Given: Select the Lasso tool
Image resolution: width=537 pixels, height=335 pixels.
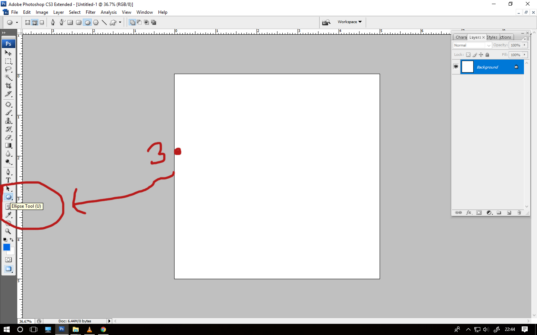Looking at the screenshot, I should click(8, 69).
